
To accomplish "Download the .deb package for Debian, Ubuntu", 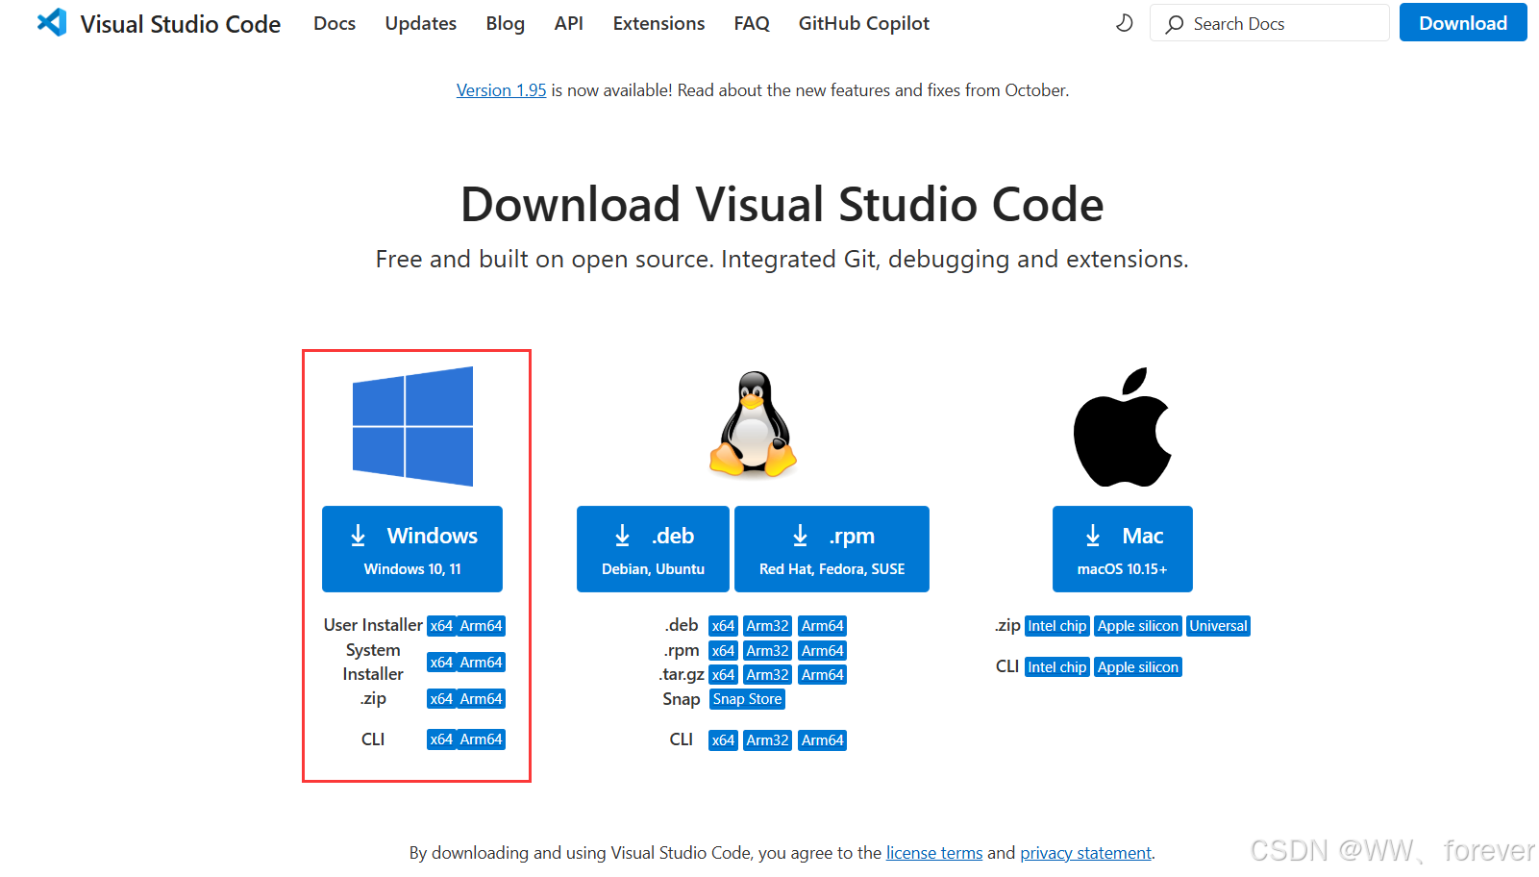I will (x=653, y=549).
